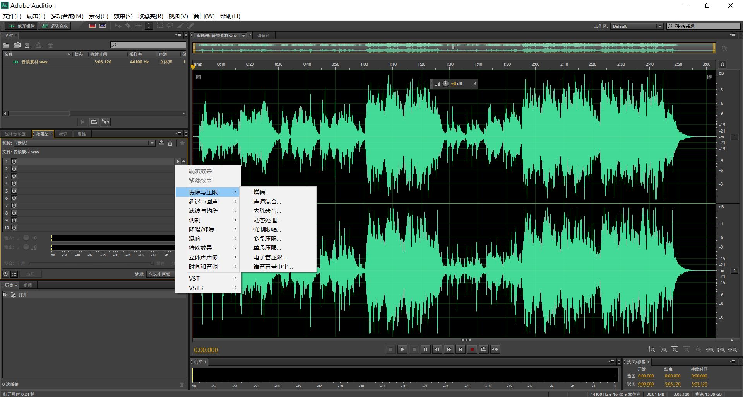Zoom in amplitude icon
Screen dimensions: 743x397
pos(652,350)
